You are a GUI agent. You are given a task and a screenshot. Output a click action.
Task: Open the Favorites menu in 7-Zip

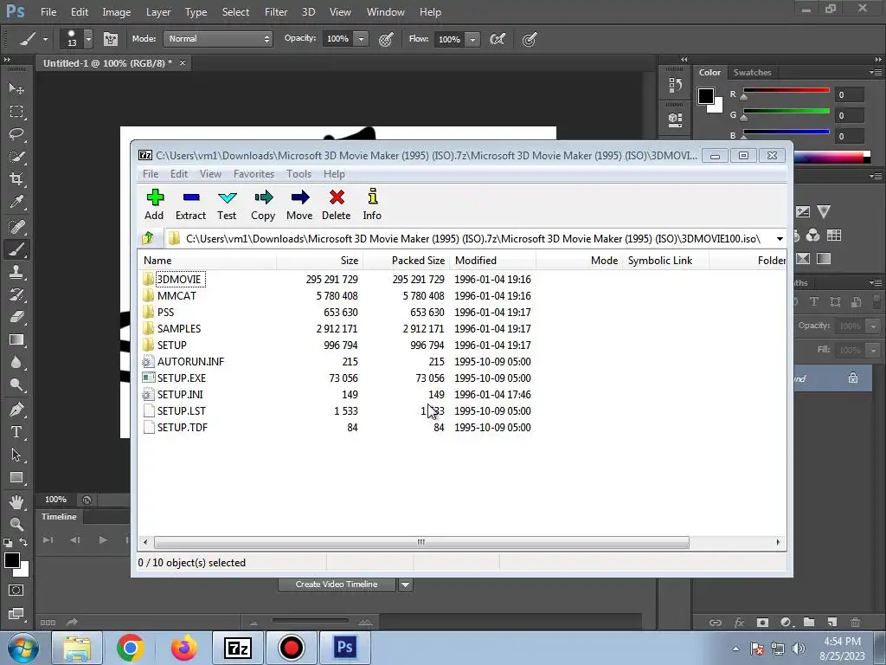tap(254, 173)
